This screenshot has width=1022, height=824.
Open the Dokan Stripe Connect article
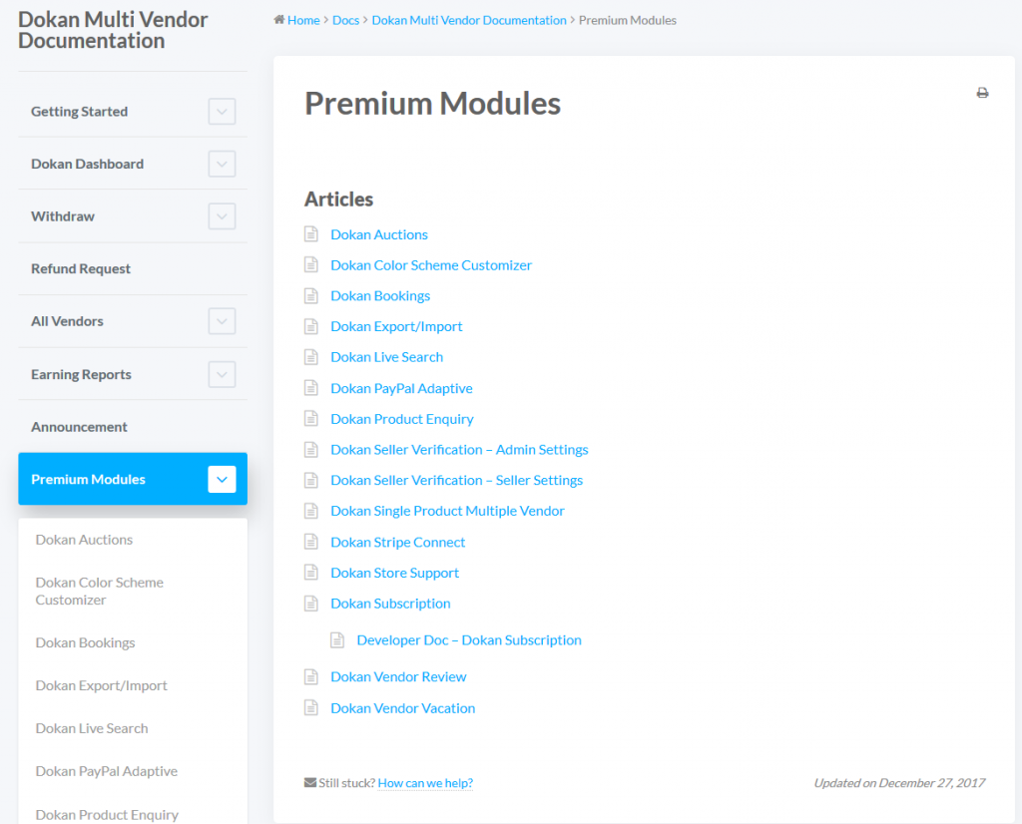click(397, 541)
